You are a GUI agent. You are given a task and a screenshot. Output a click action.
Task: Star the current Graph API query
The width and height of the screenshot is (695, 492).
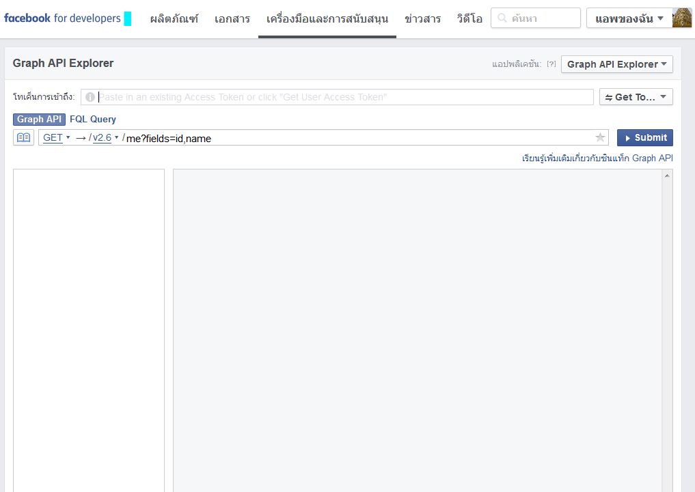(x=600, y=137)
